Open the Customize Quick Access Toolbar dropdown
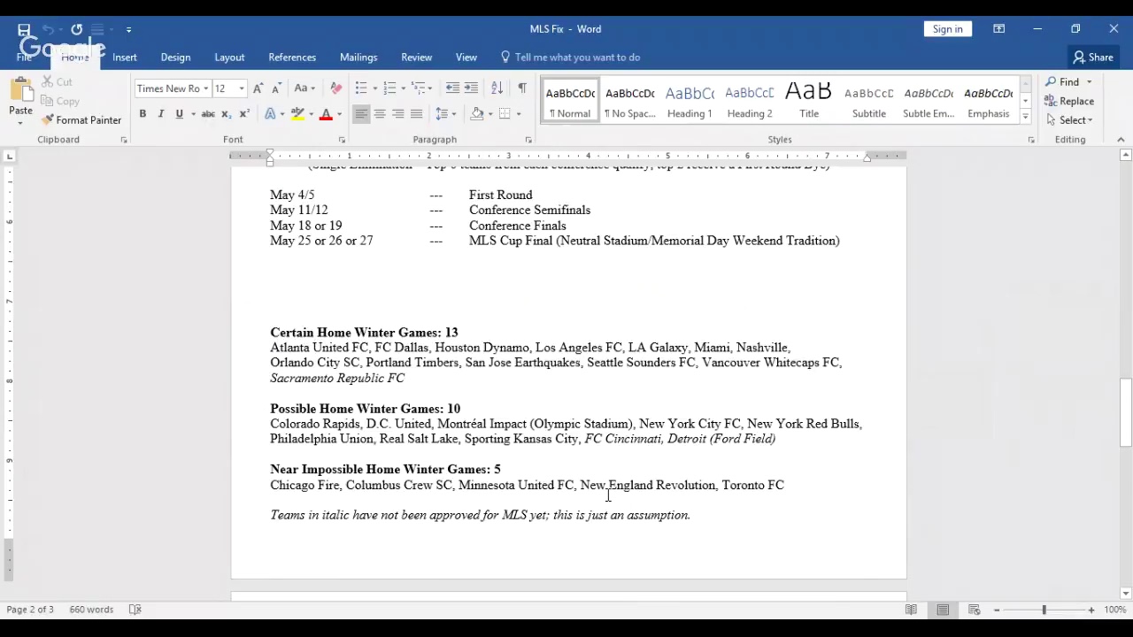 128,29
